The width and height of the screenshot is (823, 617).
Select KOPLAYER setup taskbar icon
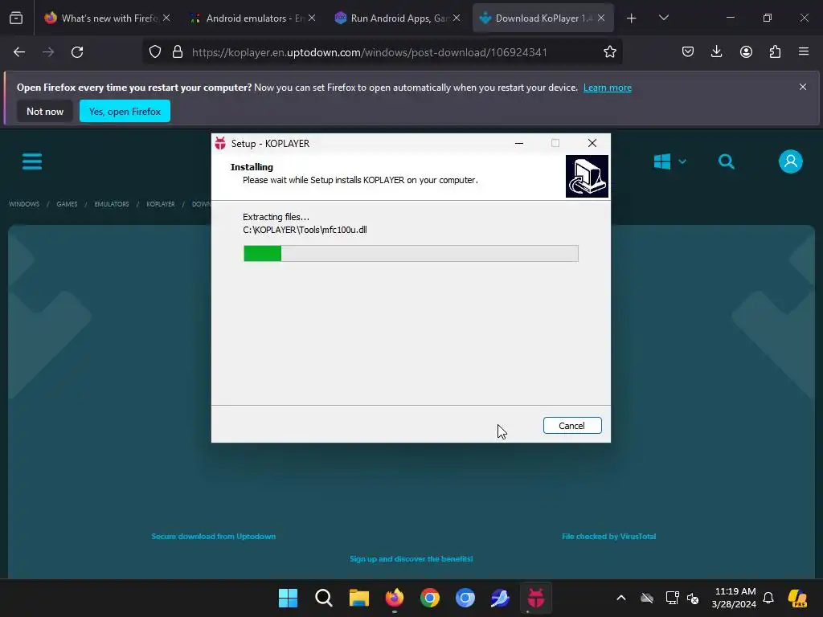point(536,598)
